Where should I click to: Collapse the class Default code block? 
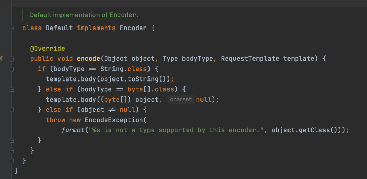point(12,28)
